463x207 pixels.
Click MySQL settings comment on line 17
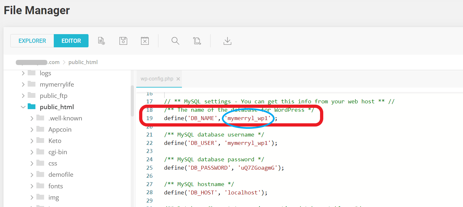click(x=279, y=101)
